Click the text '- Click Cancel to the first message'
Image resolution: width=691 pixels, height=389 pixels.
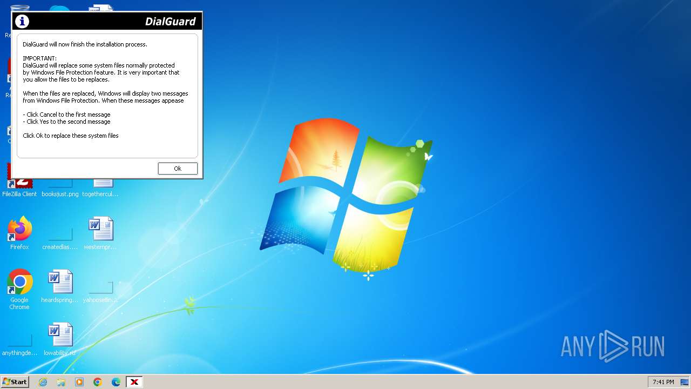(66, 115)
